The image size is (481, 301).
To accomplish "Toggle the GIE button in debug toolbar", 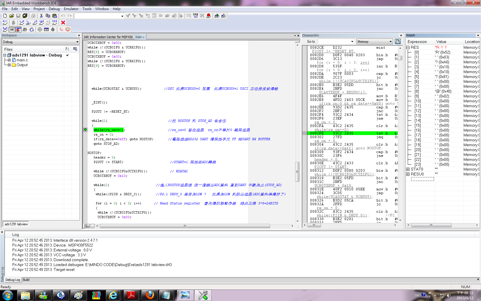I will coord(12,30).
